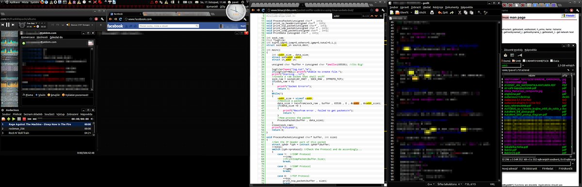
Task: Click Přeložit button on man page
Action: 568,16
